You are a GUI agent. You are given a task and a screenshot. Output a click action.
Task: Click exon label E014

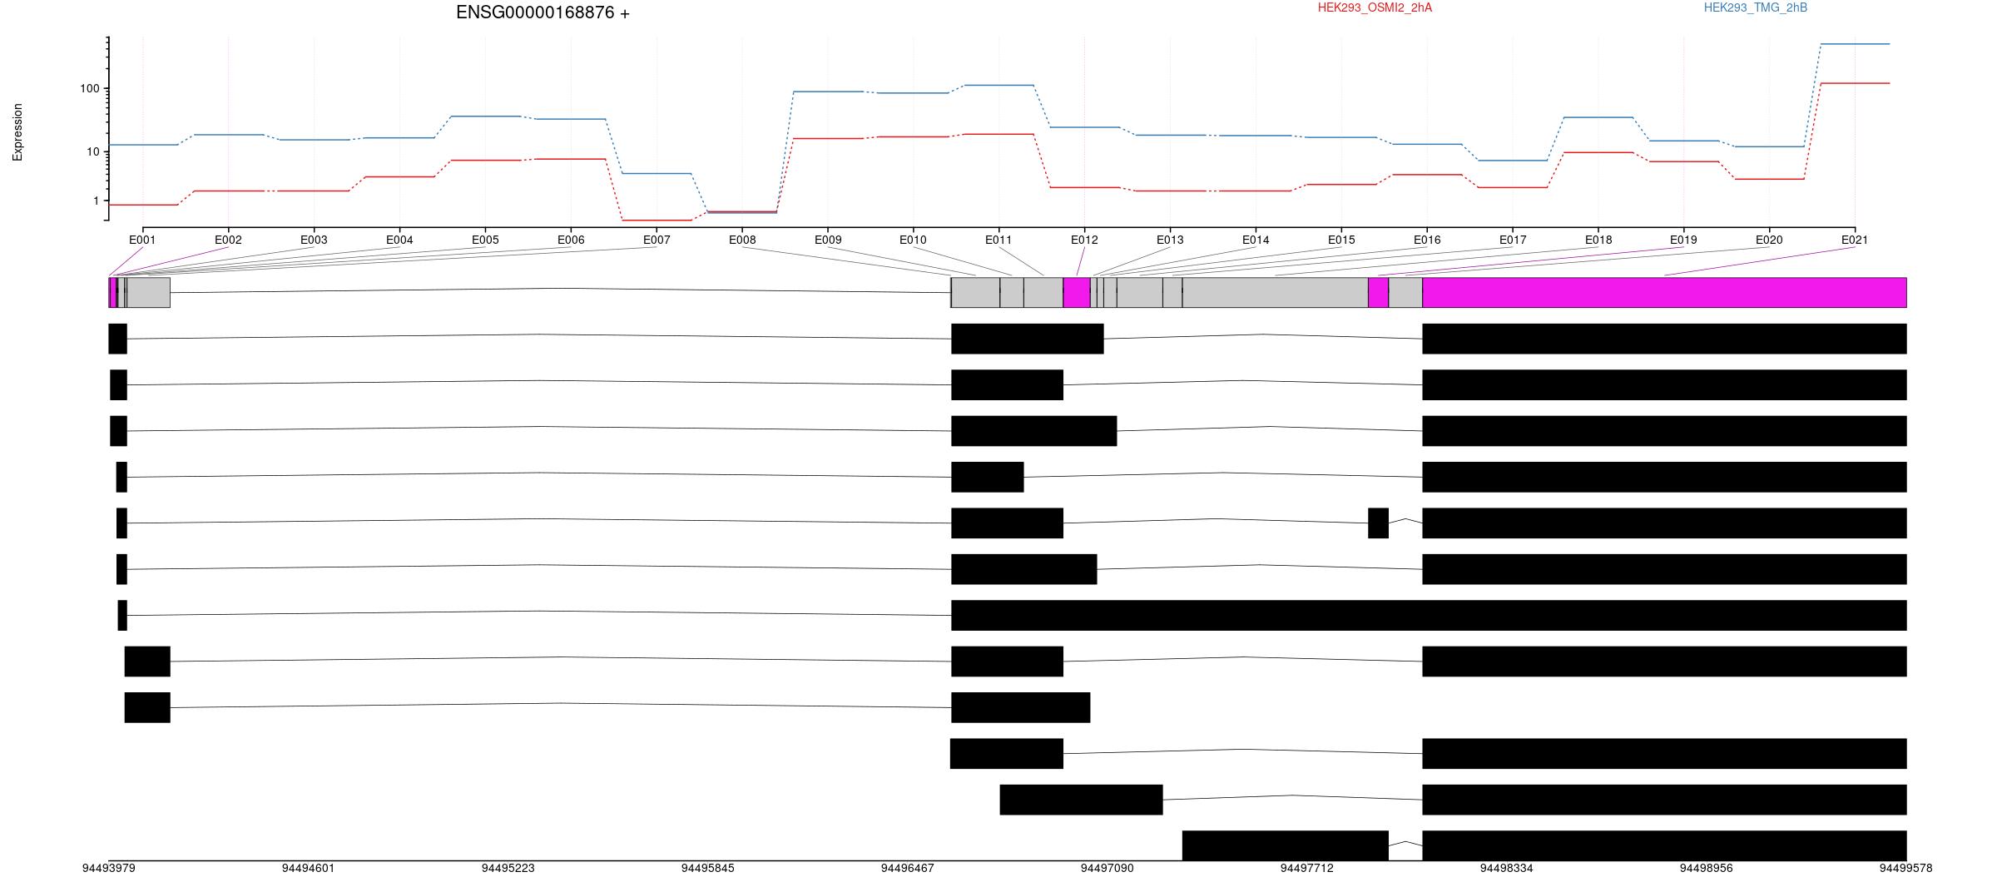coord(1256,240)
